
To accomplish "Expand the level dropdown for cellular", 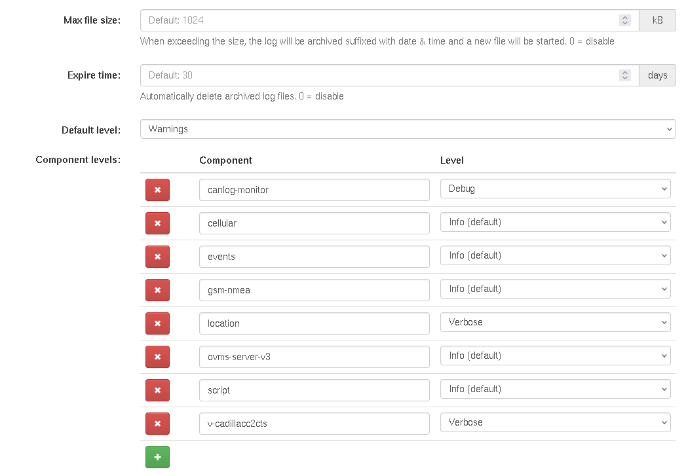I will point(555,222).
